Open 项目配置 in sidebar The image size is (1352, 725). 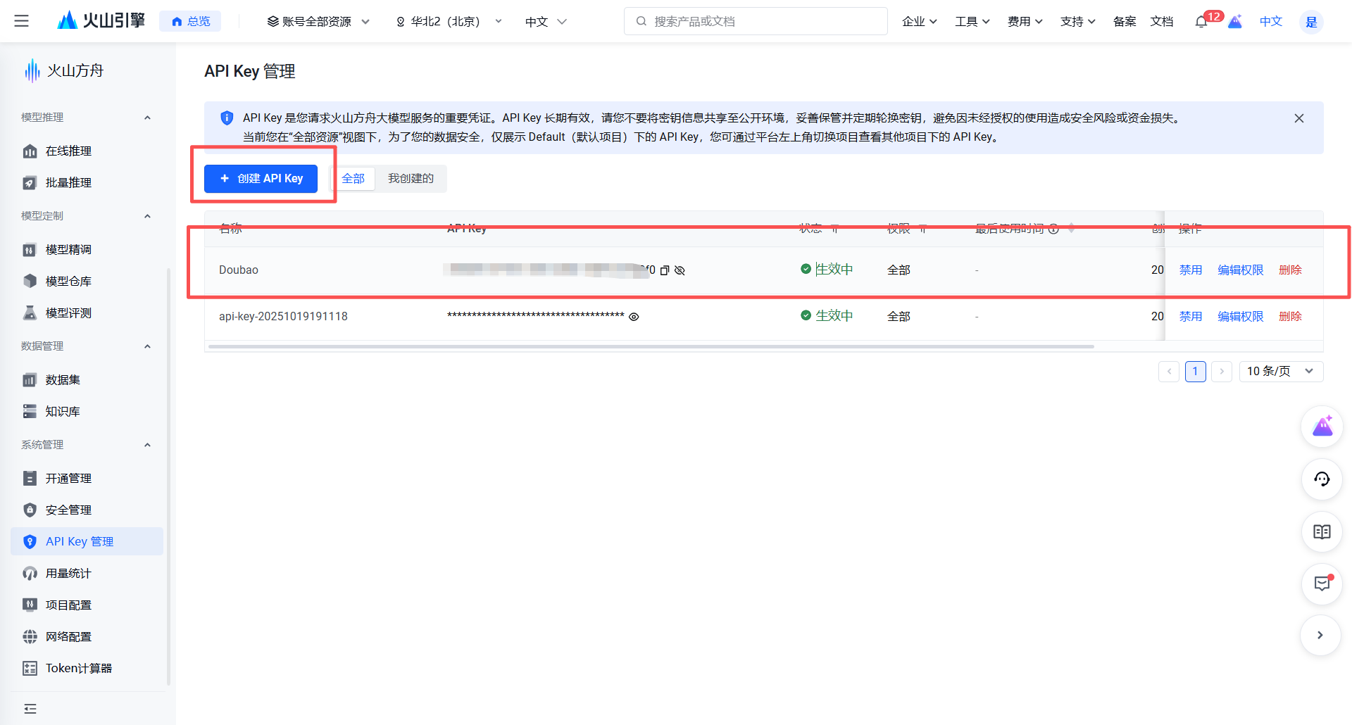[x=87, y=605]
